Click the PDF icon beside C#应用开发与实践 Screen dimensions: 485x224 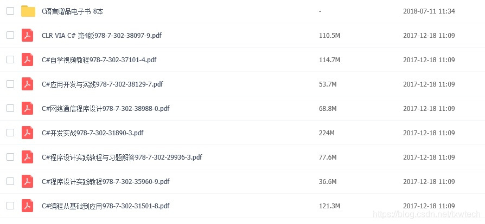click(28, 84)
